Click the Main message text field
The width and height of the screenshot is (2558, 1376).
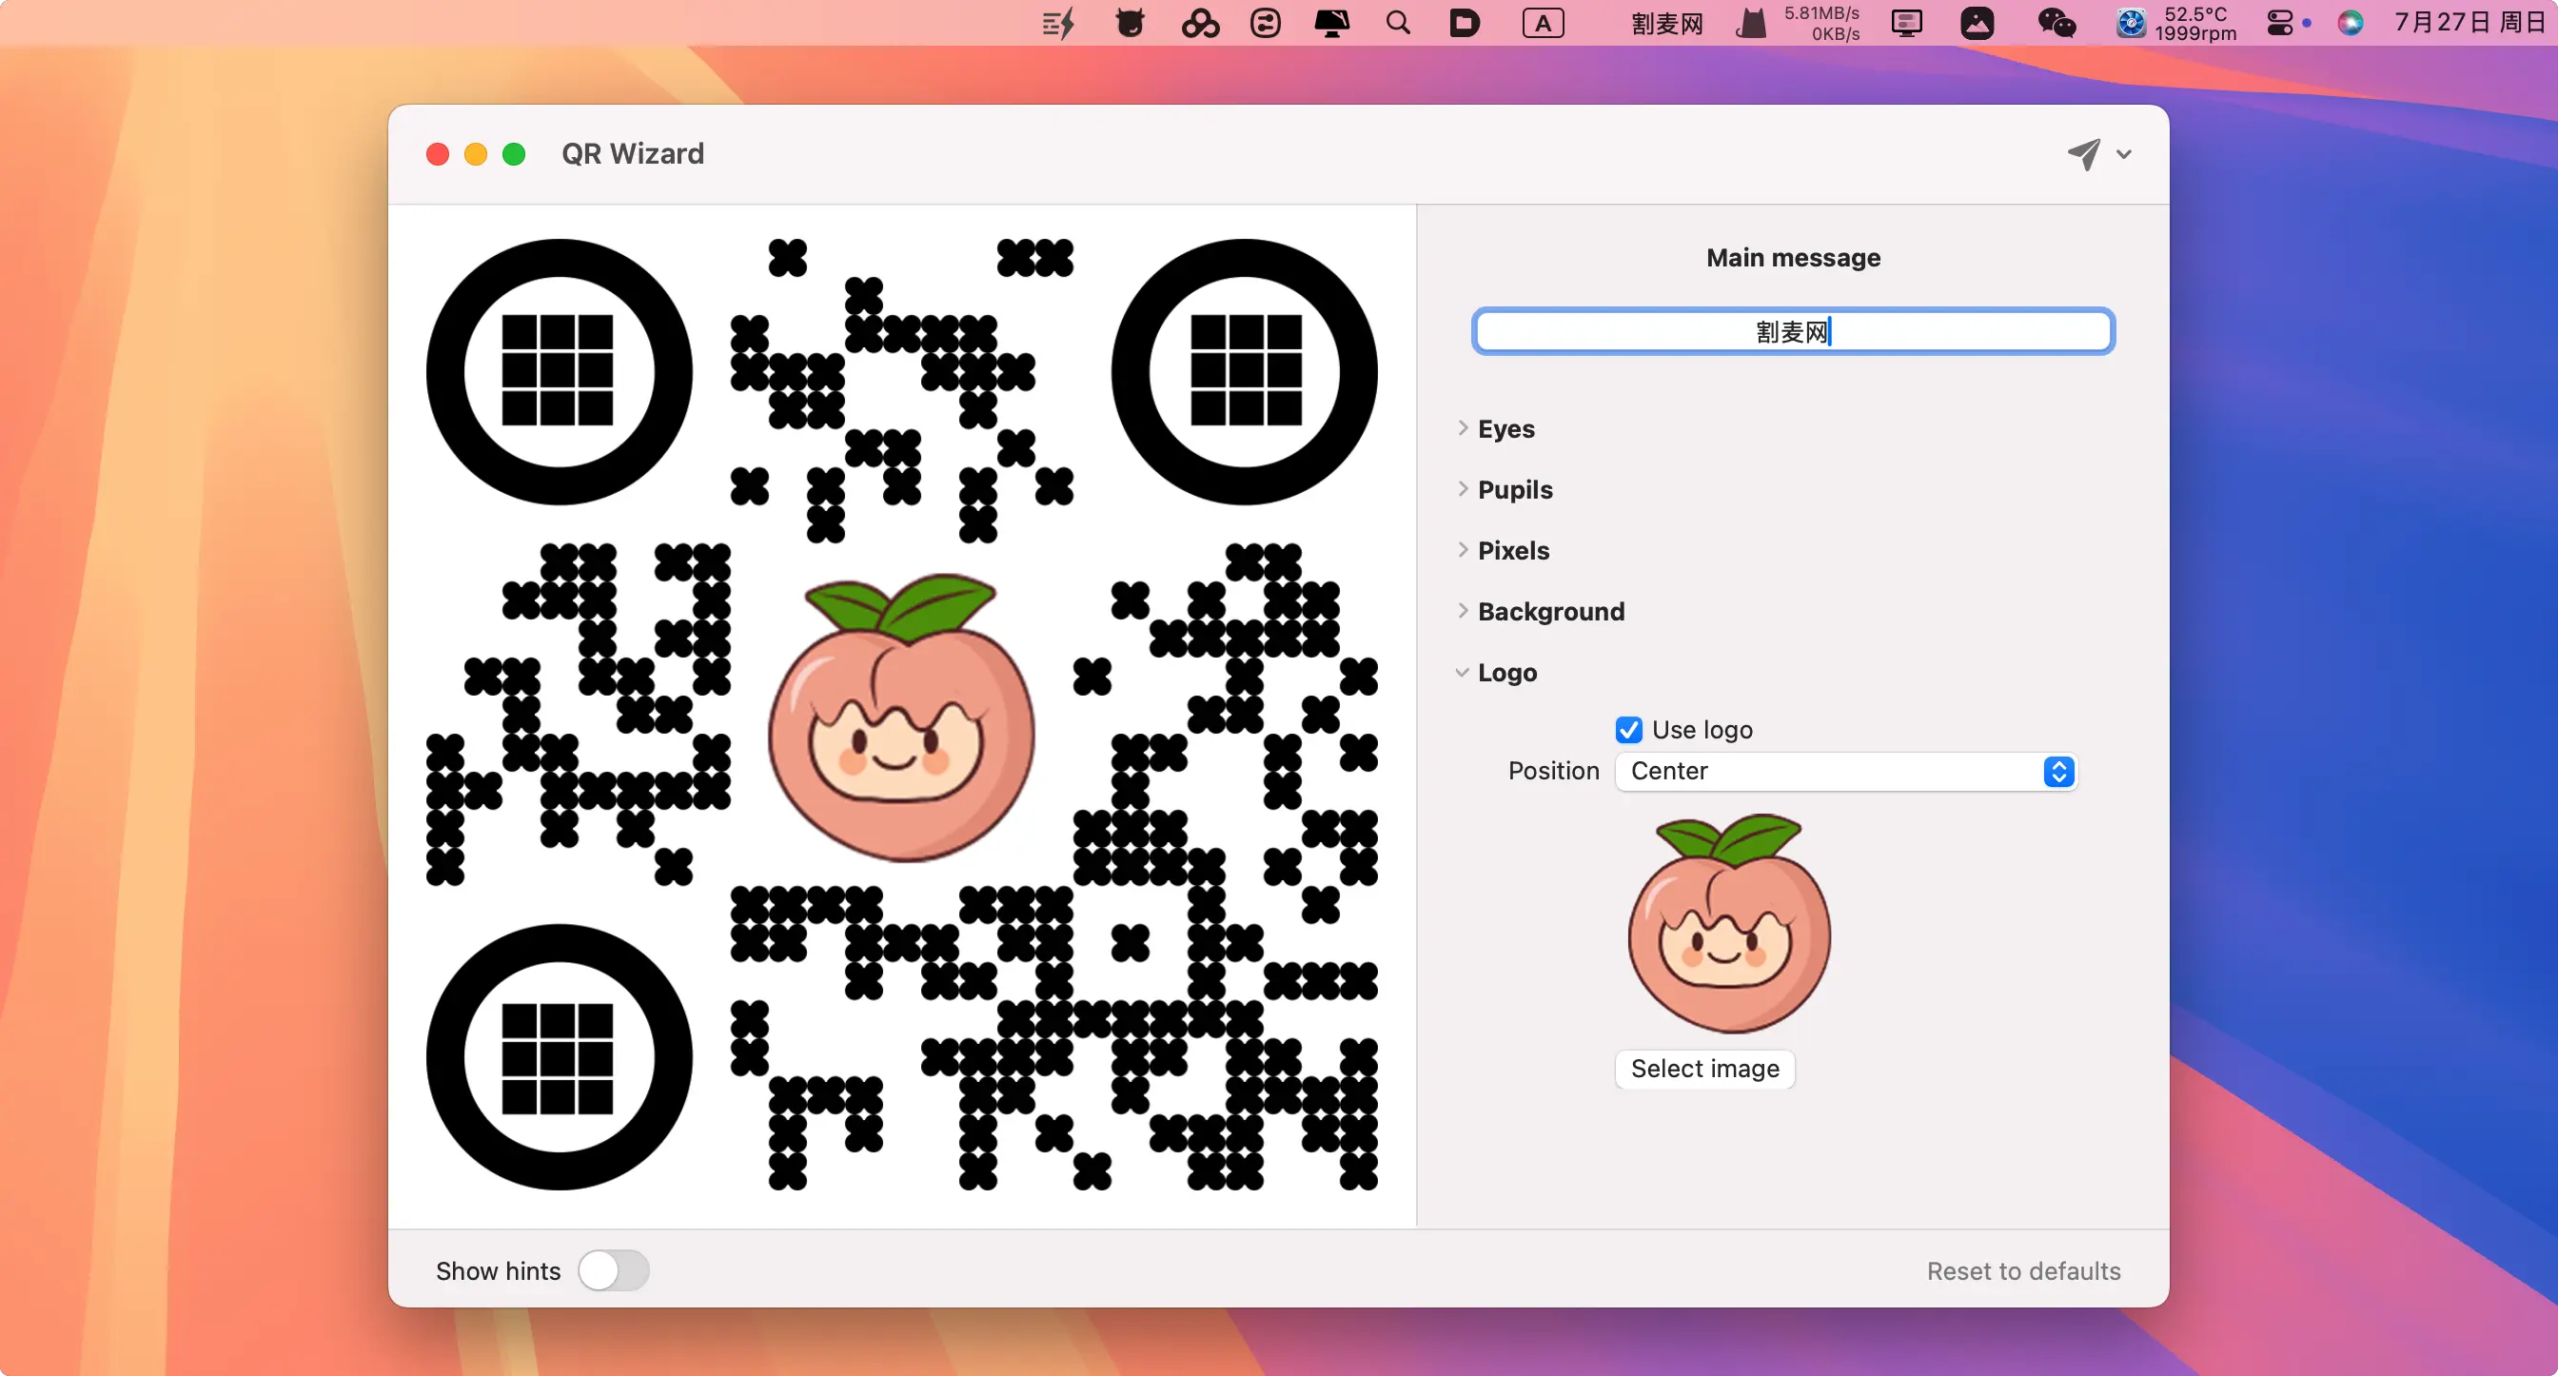[1794, 331]
